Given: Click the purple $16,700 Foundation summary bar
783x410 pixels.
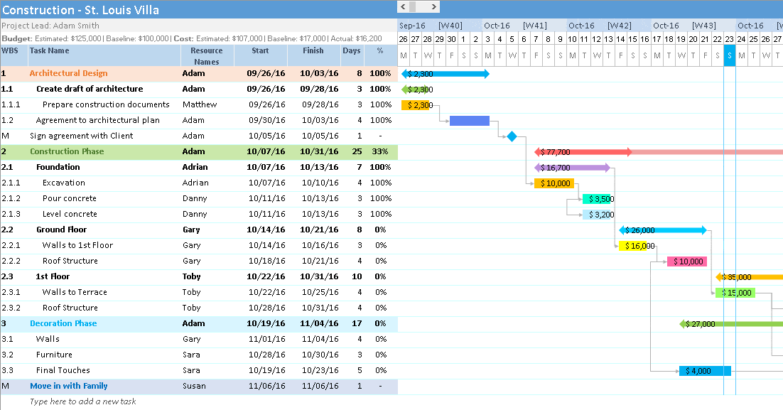Looking at the screenshot, I should 572,168.
